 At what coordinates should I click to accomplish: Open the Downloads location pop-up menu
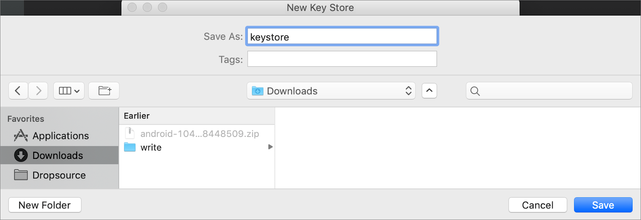pos(331,91)
